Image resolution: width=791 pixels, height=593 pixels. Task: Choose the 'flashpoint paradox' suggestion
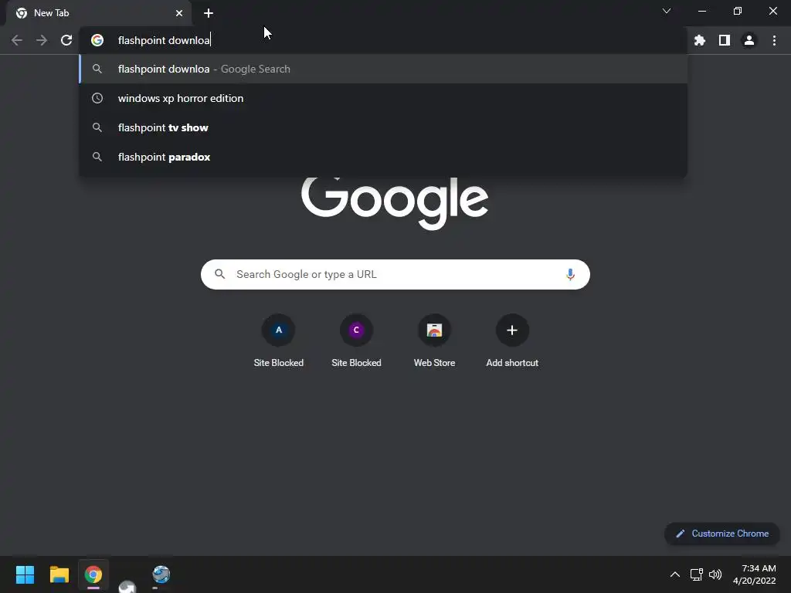[x=383, y=157]
